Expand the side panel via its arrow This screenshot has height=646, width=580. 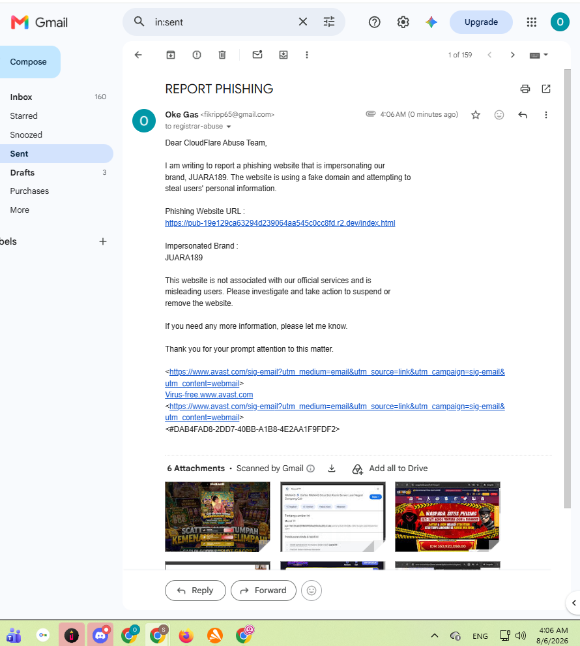click(574, 603)
